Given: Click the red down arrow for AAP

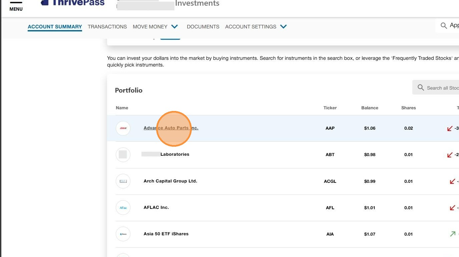Looking at the screenshot, I should [450, 128].
